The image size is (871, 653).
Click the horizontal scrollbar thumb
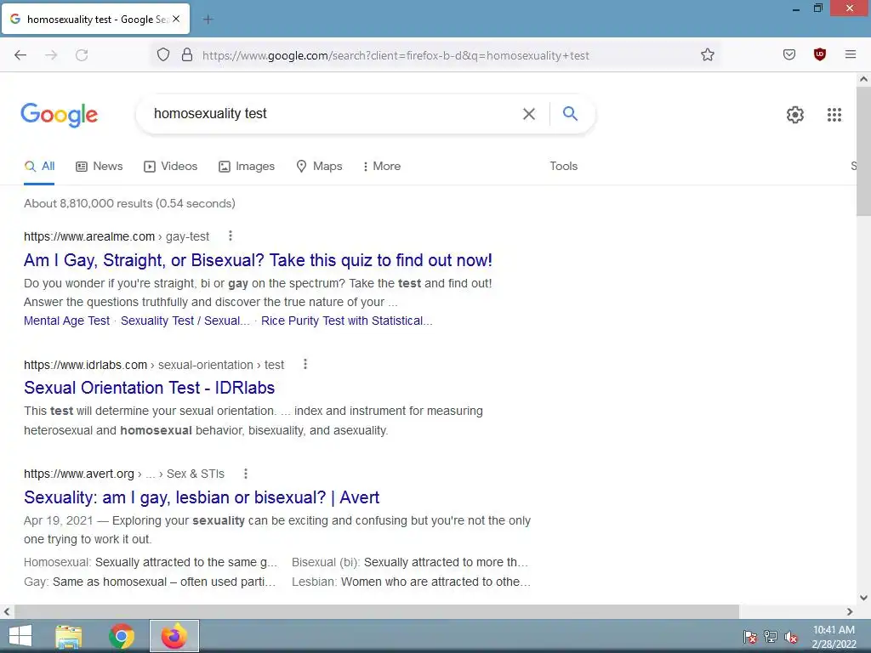pos(377,611)
